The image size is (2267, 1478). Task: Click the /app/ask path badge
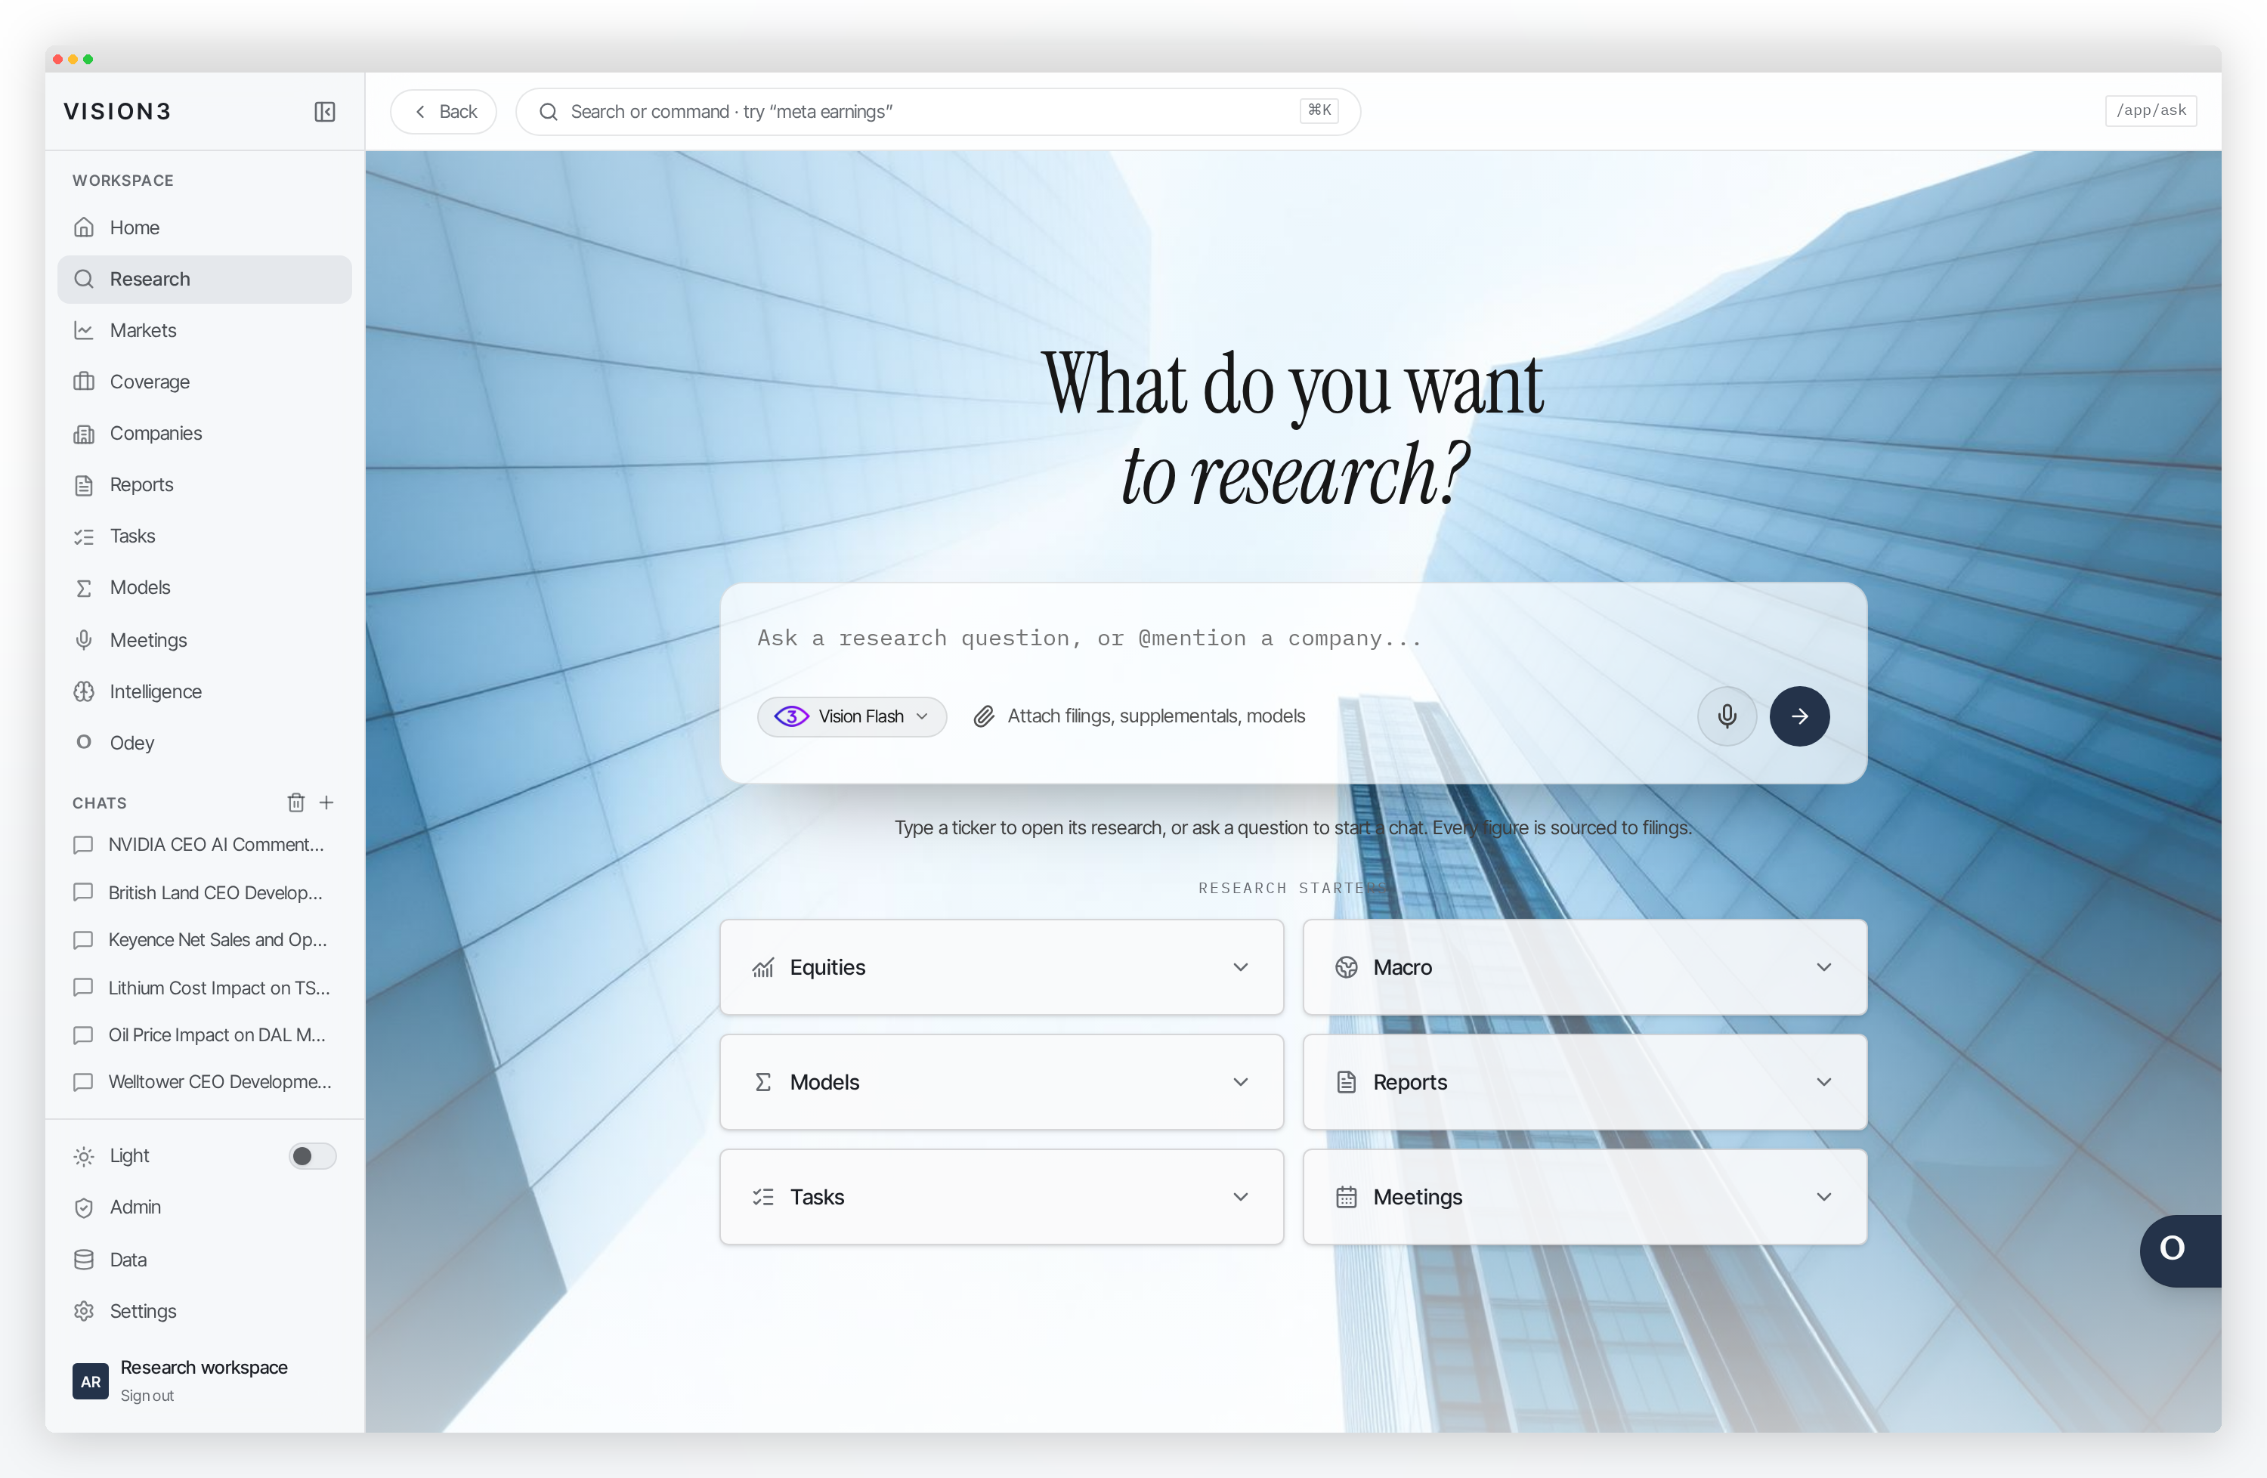pyautogui.click(x=2151, y=110)
